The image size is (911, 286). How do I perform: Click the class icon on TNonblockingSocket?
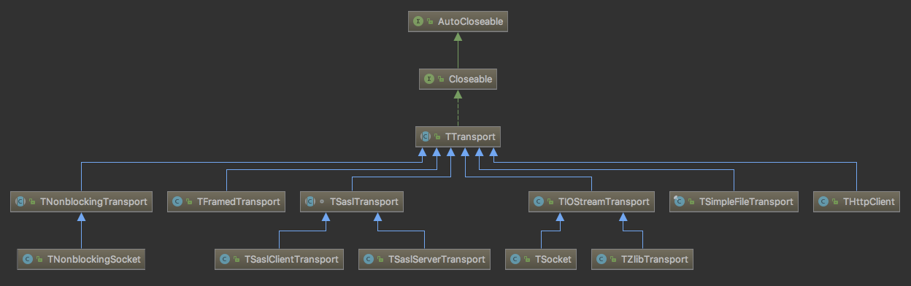pos(28,258)
